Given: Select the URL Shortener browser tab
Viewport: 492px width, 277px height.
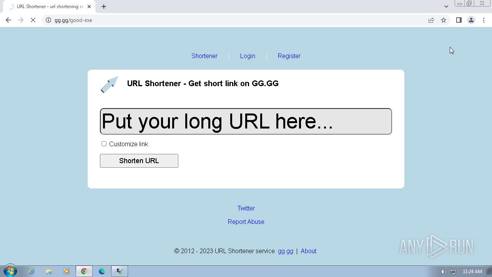Looking at the screenshot, I should [50, 7].
